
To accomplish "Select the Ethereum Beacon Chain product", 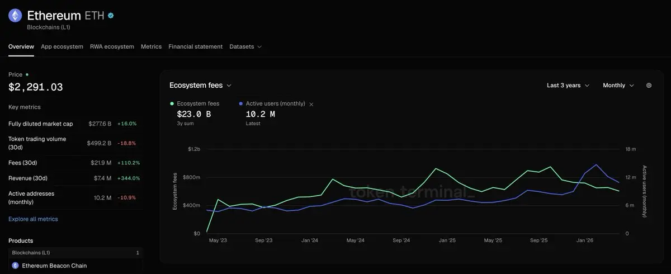I will (54, 266).
